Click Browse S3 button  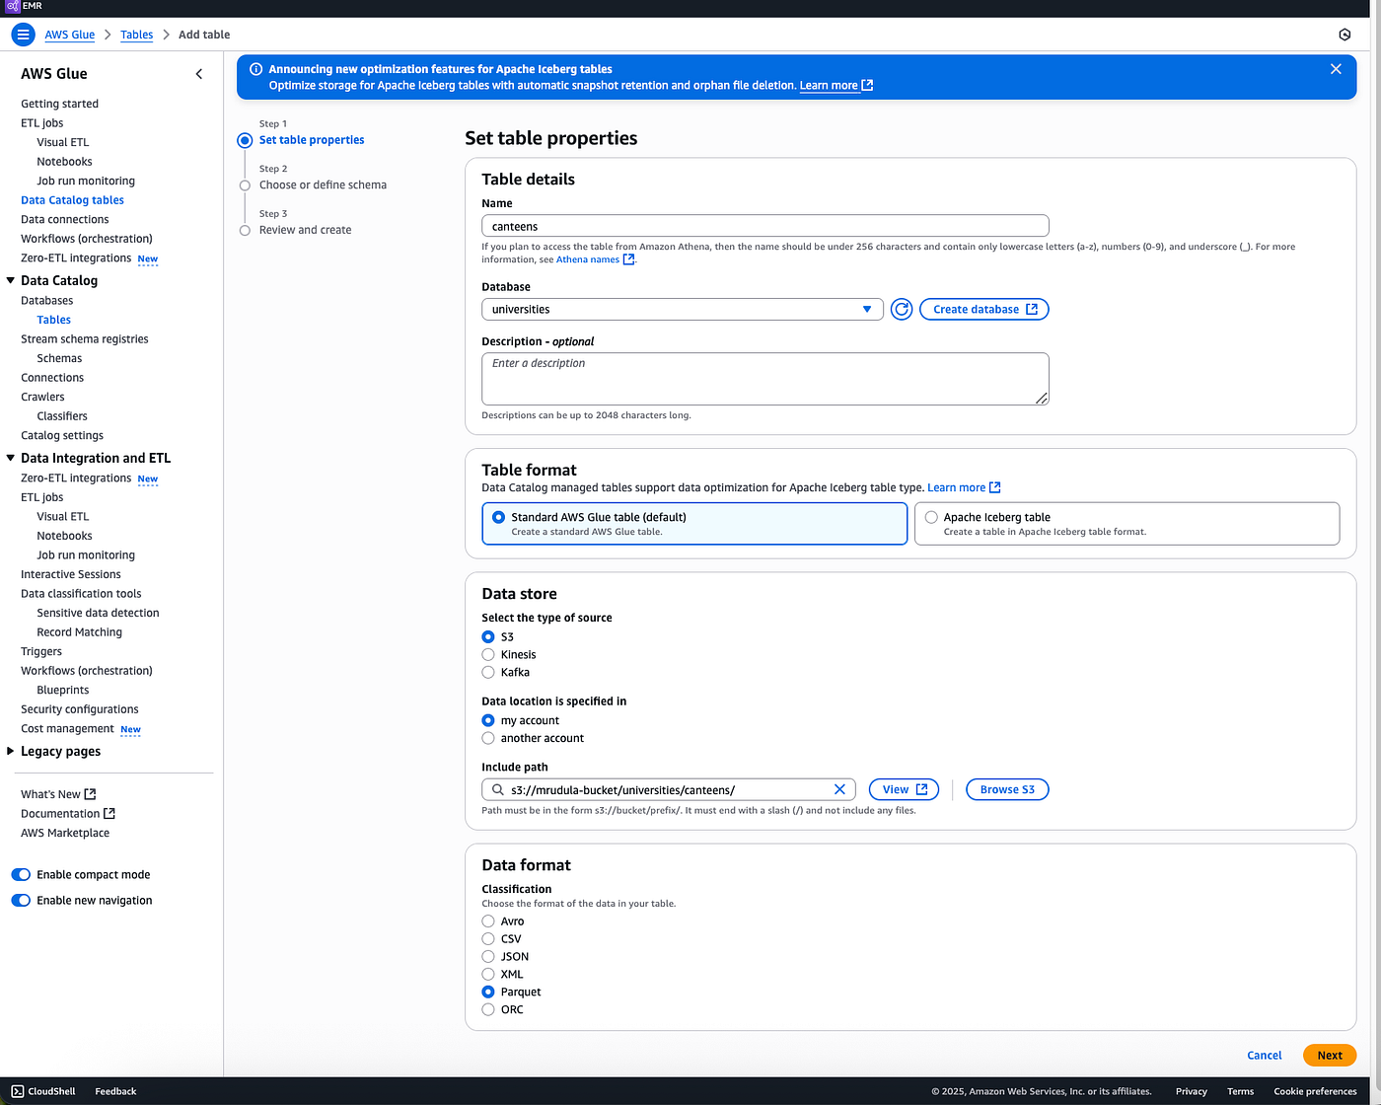coord(1007,789)
